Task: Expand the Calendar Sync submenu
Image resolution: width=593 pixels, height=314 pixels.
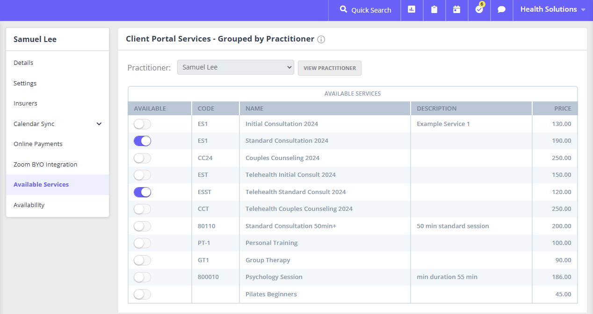Action: click(x=99, y=124)
